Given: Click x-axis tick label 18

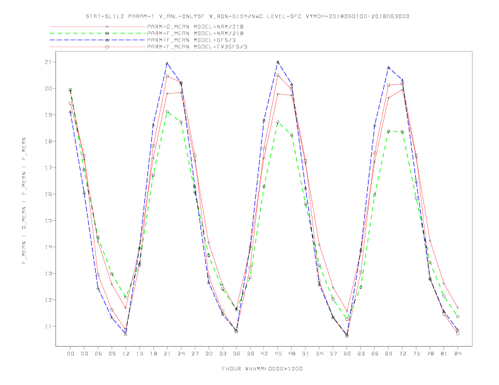Looking at the screenshot, I should [x=153, y=354].
